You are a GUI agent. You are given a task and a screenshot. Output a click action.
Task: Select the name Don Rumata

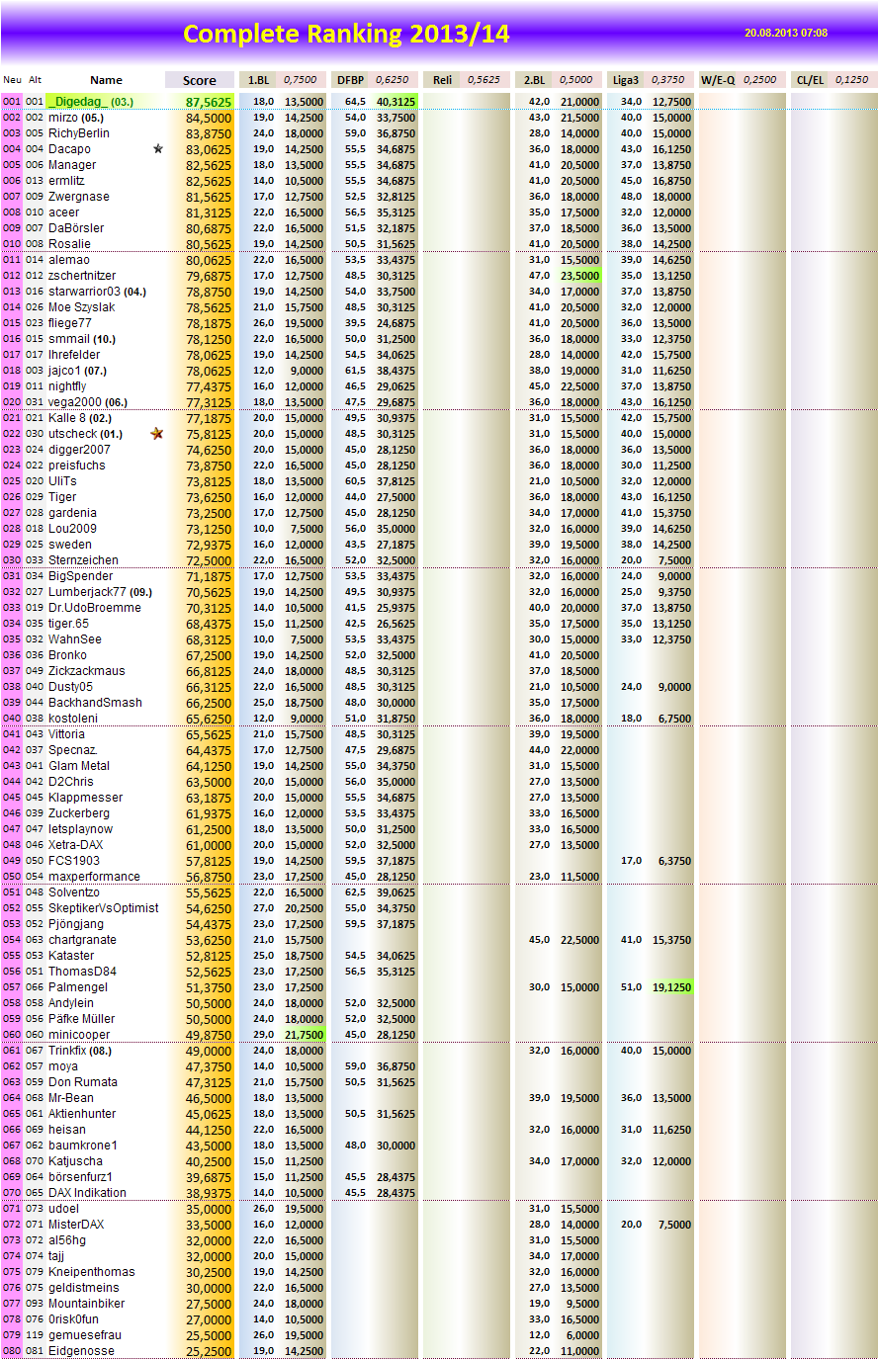[x=83, y=1082]
